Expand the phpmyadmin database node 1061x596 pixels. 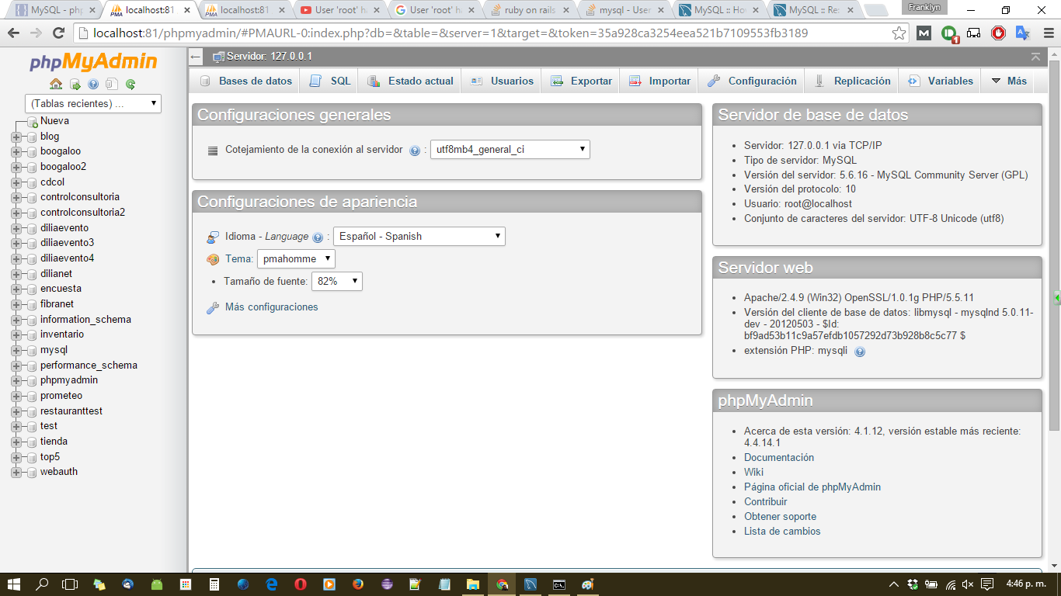(16, 381)
